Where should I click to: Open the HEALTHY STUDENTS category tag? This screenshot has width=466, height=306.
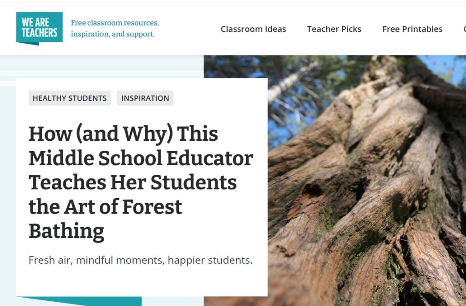point(70,98)
